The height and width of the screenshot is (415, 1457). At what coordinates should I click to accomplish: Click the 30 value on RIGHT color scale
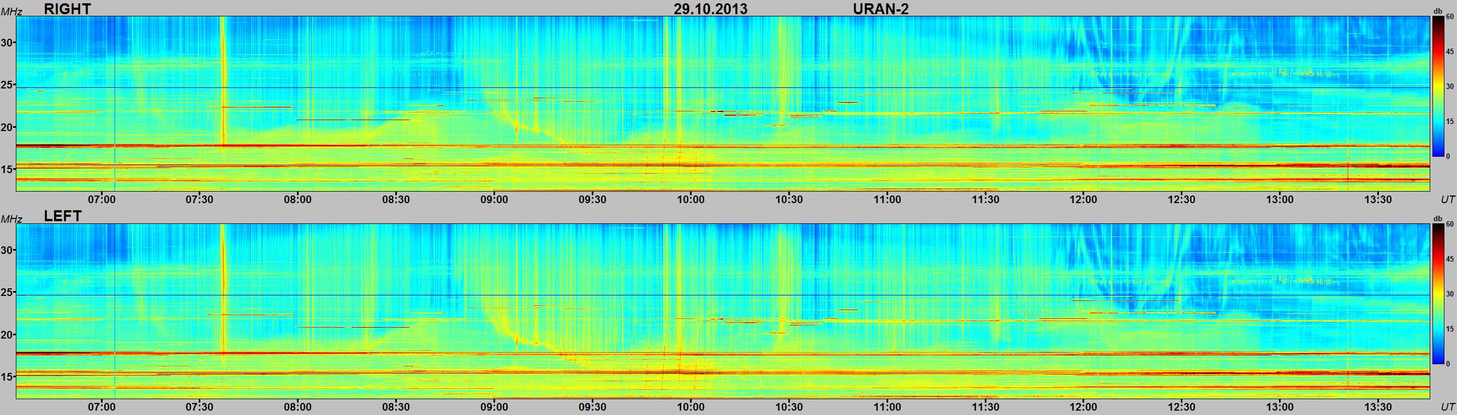point(1449,86)
